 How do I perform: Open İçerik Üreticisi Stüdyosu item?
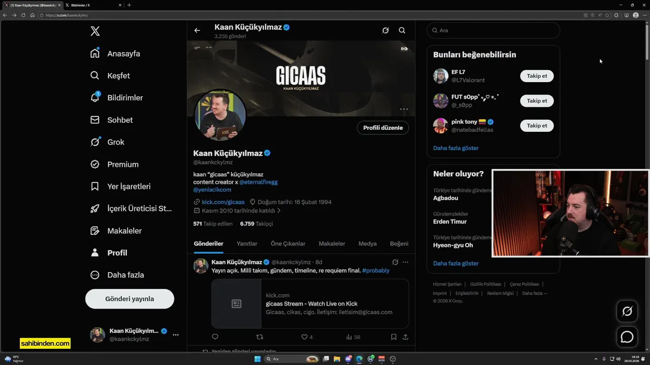pos(131,208)
